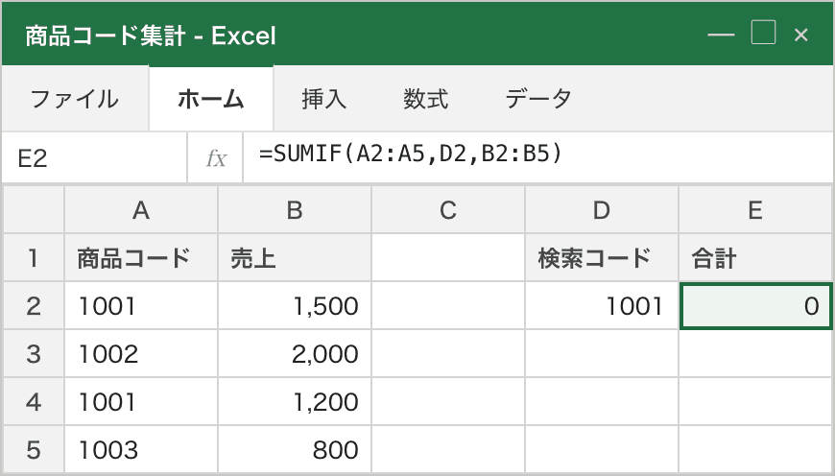Select cell A2 with value 1001

[x=141, y=305]
